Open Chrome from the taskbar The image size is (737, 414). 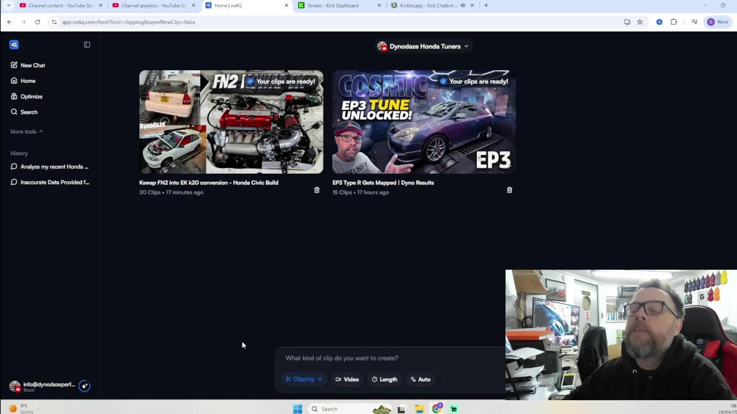(x=437, y=409)
